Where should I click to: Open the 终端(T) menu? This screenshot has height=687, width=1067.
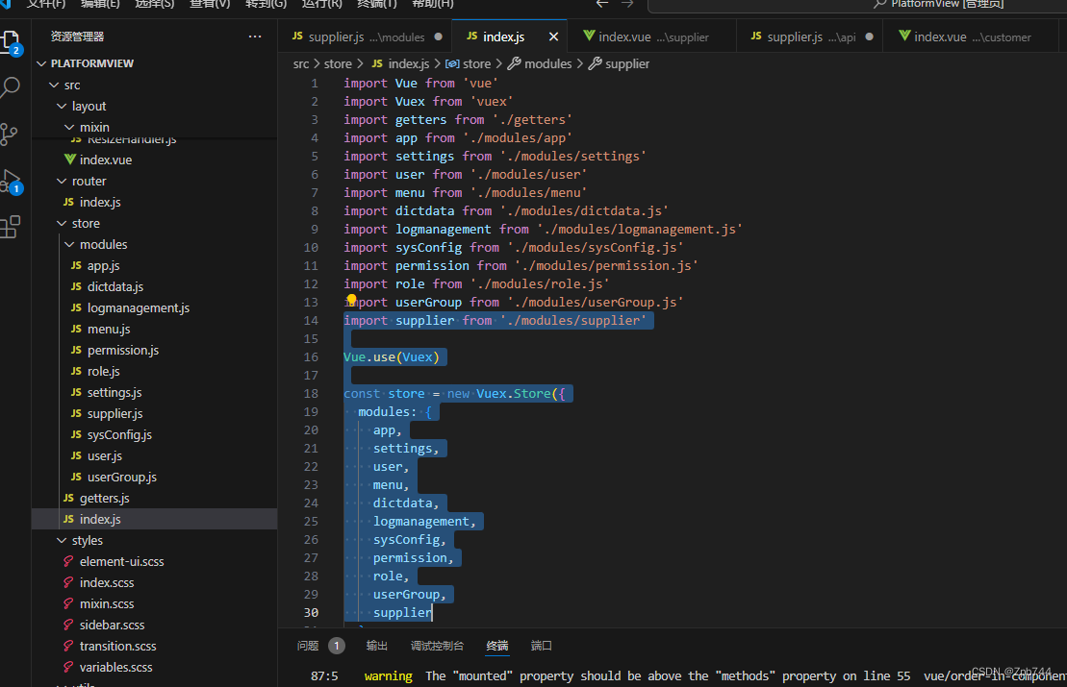coord(377,4)
